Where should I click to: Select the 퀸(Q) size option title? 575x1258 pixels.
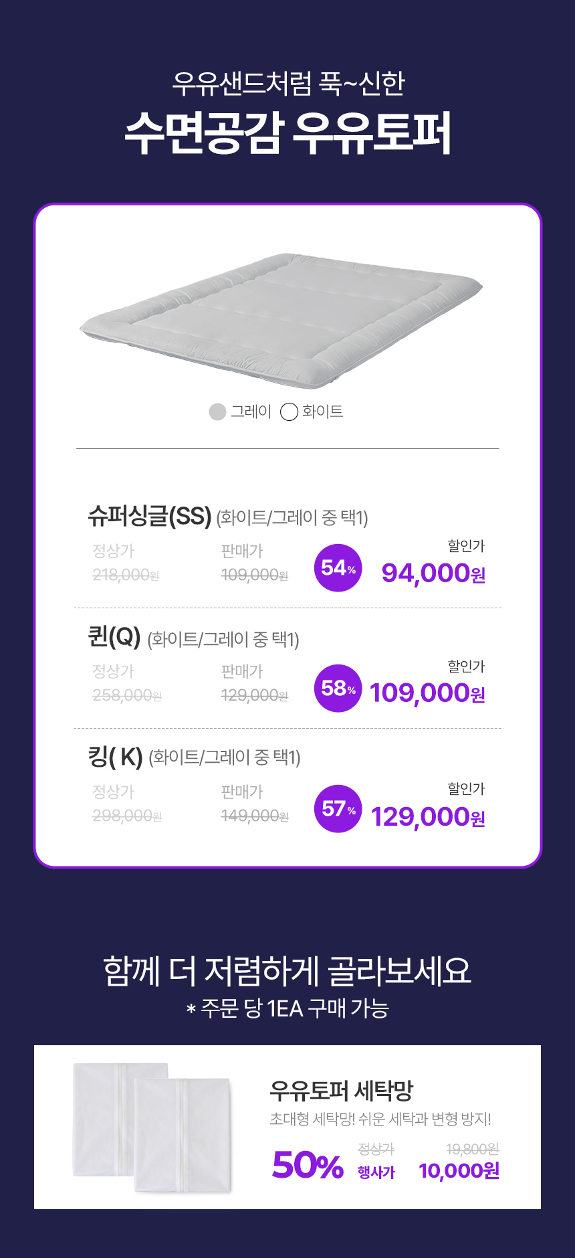pos(114,636)
